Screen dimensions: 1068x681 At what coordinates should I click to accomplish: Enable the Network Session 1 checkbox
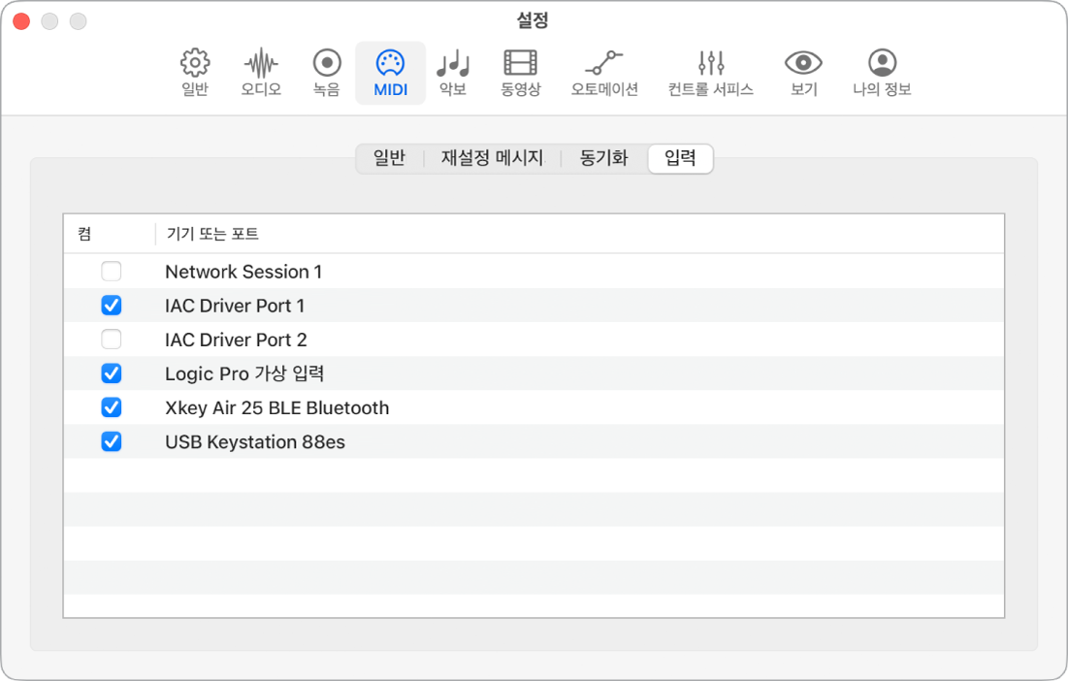[x=112, y=272]
